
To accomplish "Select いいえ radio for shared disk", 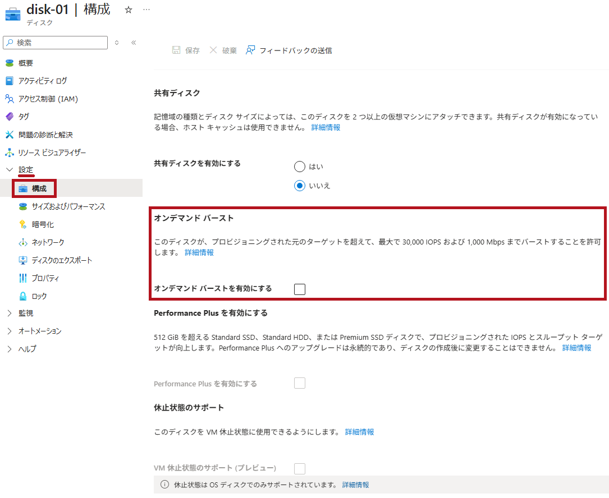I will point(300,186).
